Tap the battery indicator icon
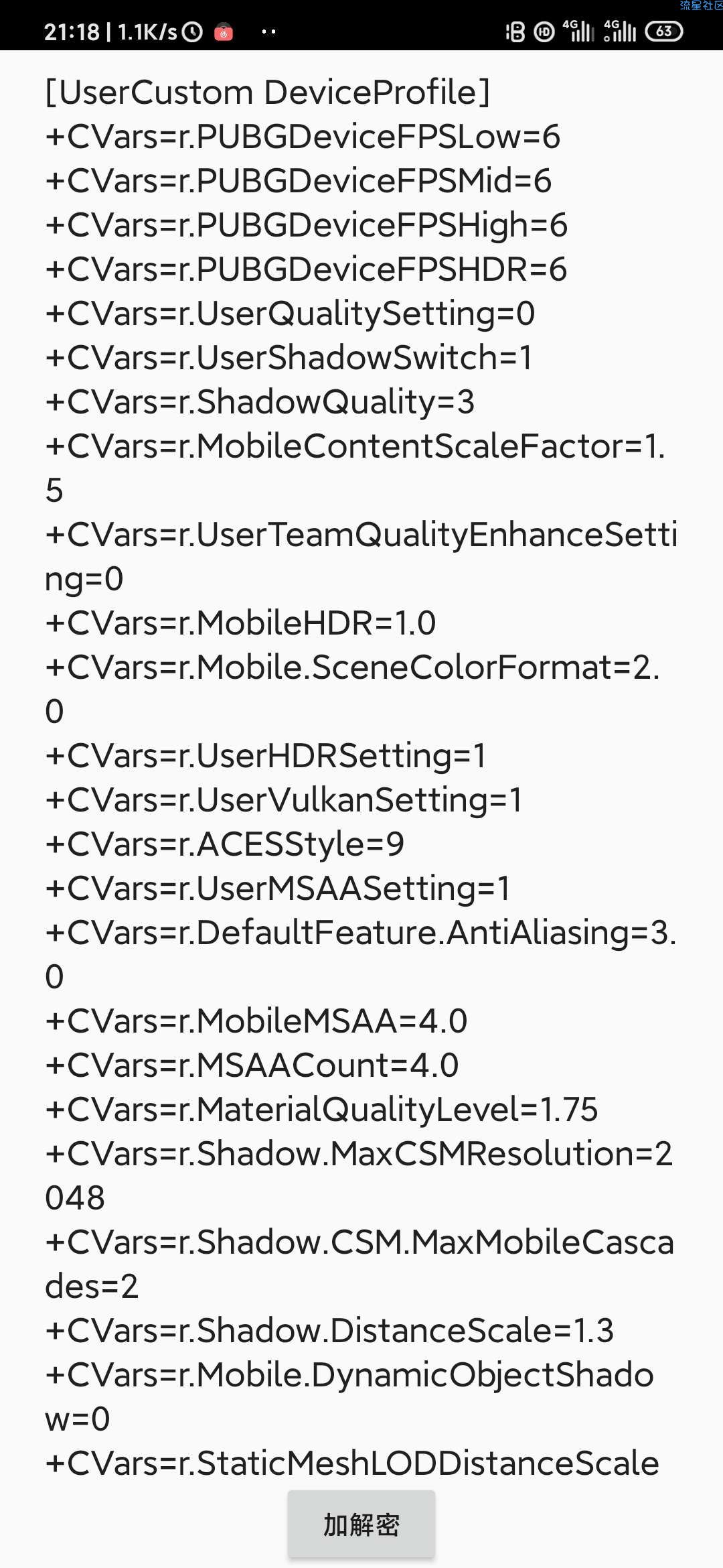The width and height of the screenshot is (723, 1568). click(x=663, y=31)
